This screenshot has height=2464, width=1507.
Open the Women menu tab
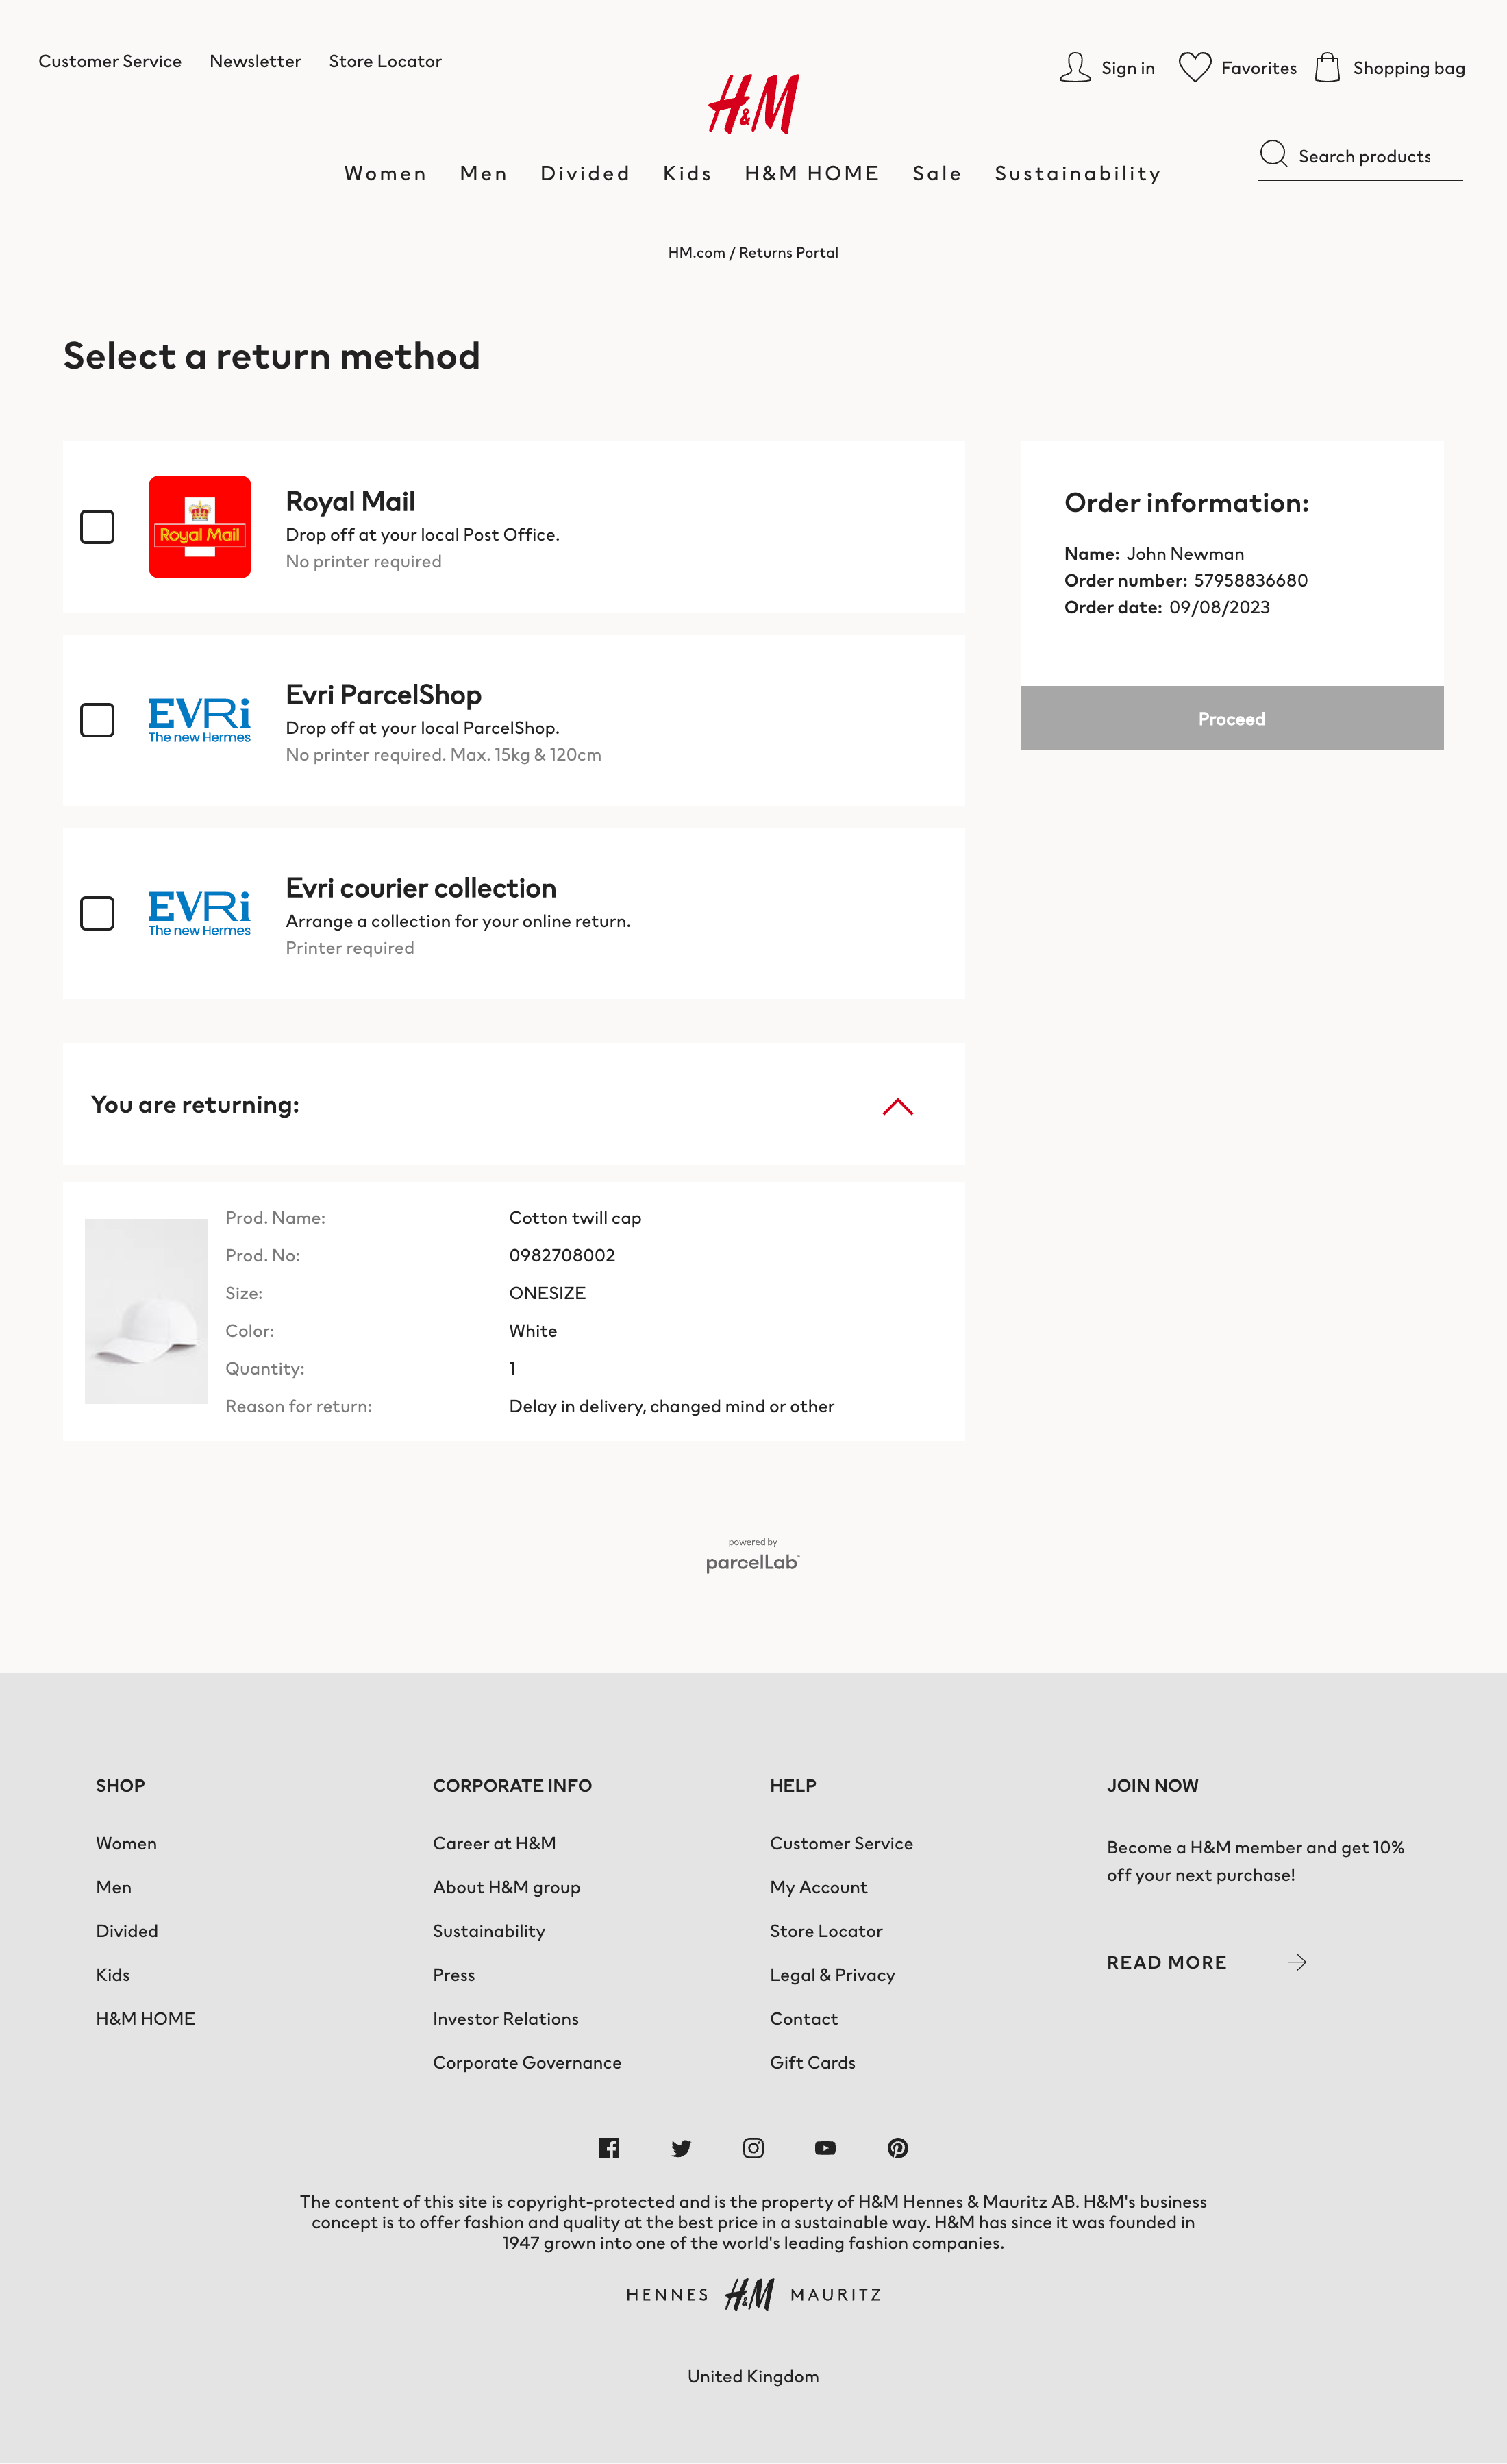coord(385,172)
